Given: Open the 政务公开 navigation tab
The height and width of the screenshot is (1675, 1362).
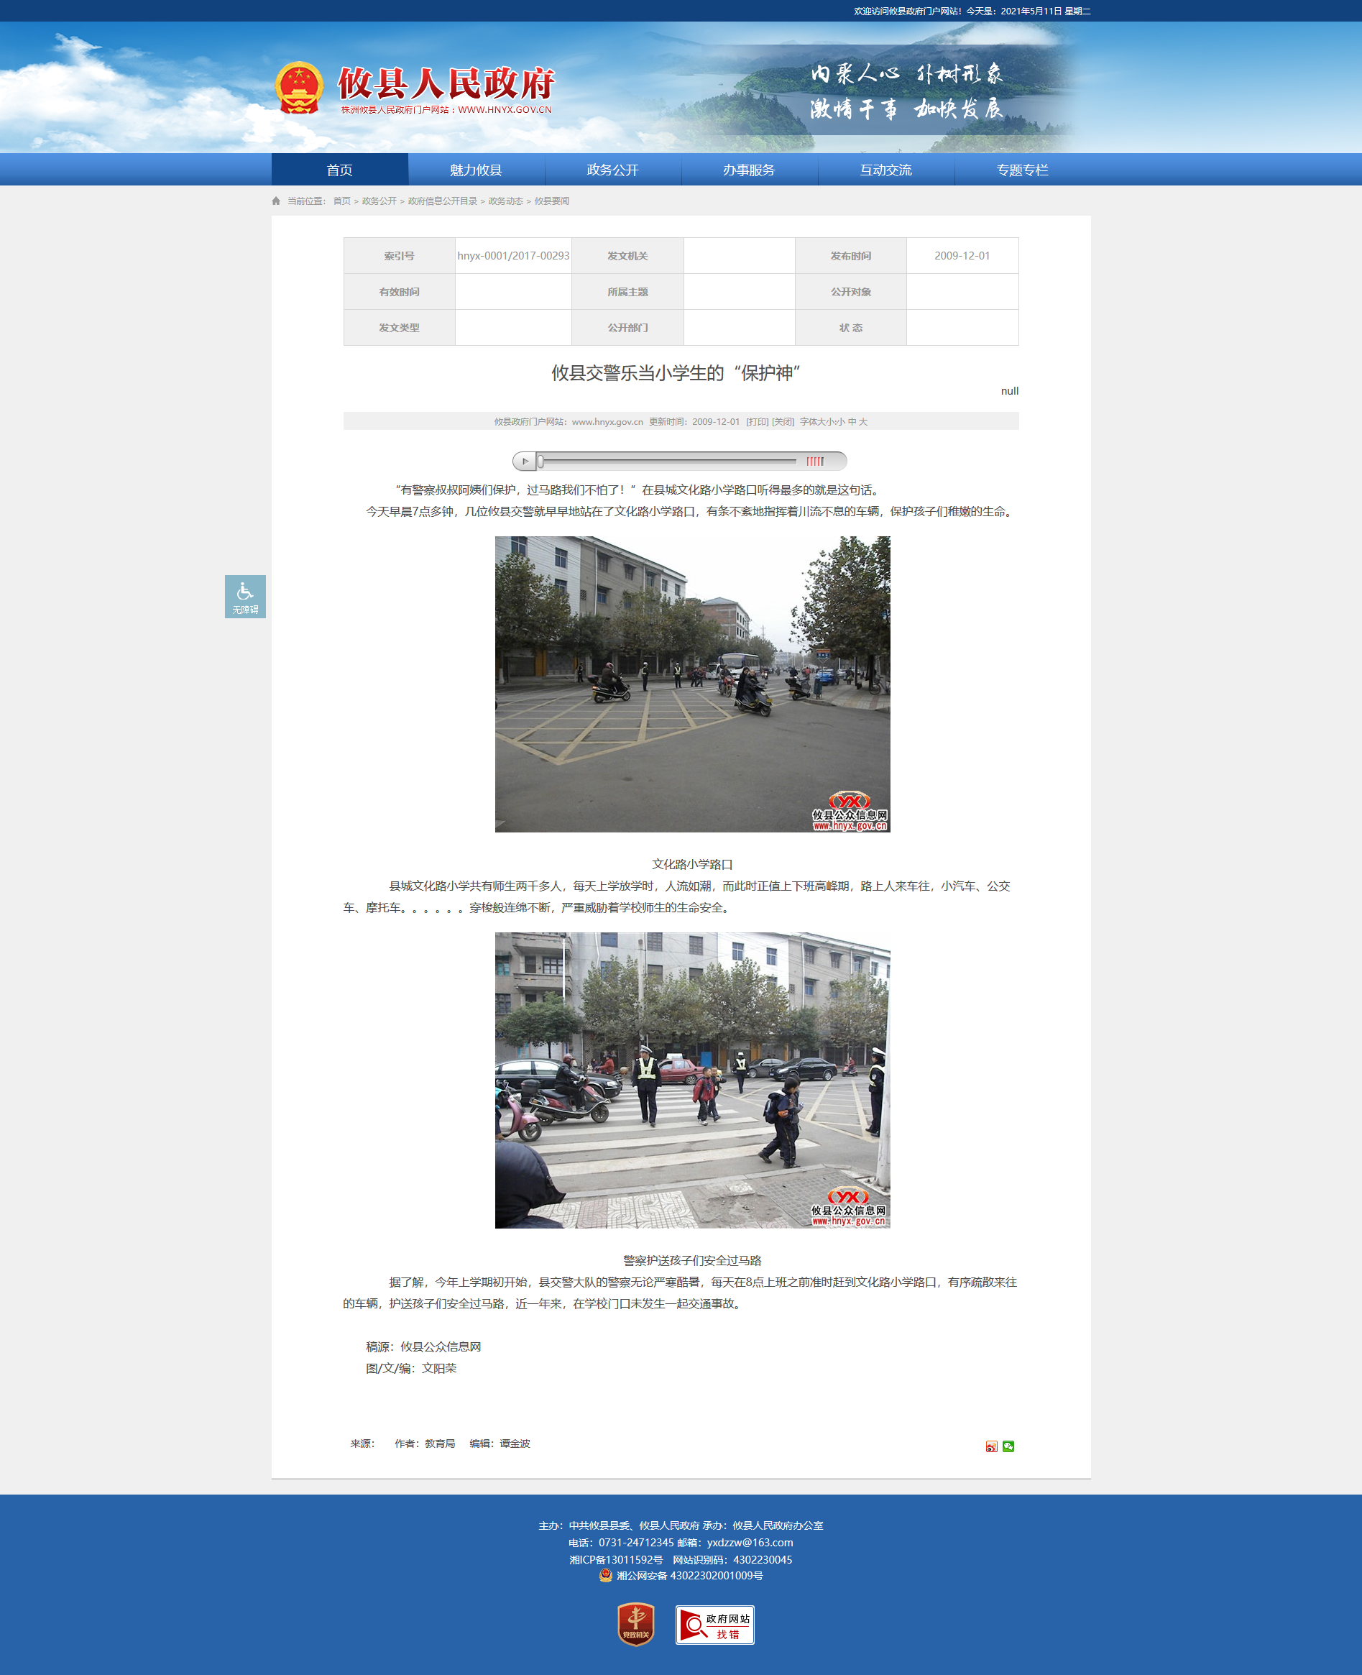Looking at the screenshot, I should (612, 170).
